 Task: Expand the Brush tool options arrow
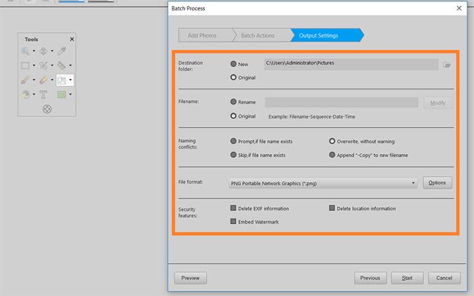34,80
